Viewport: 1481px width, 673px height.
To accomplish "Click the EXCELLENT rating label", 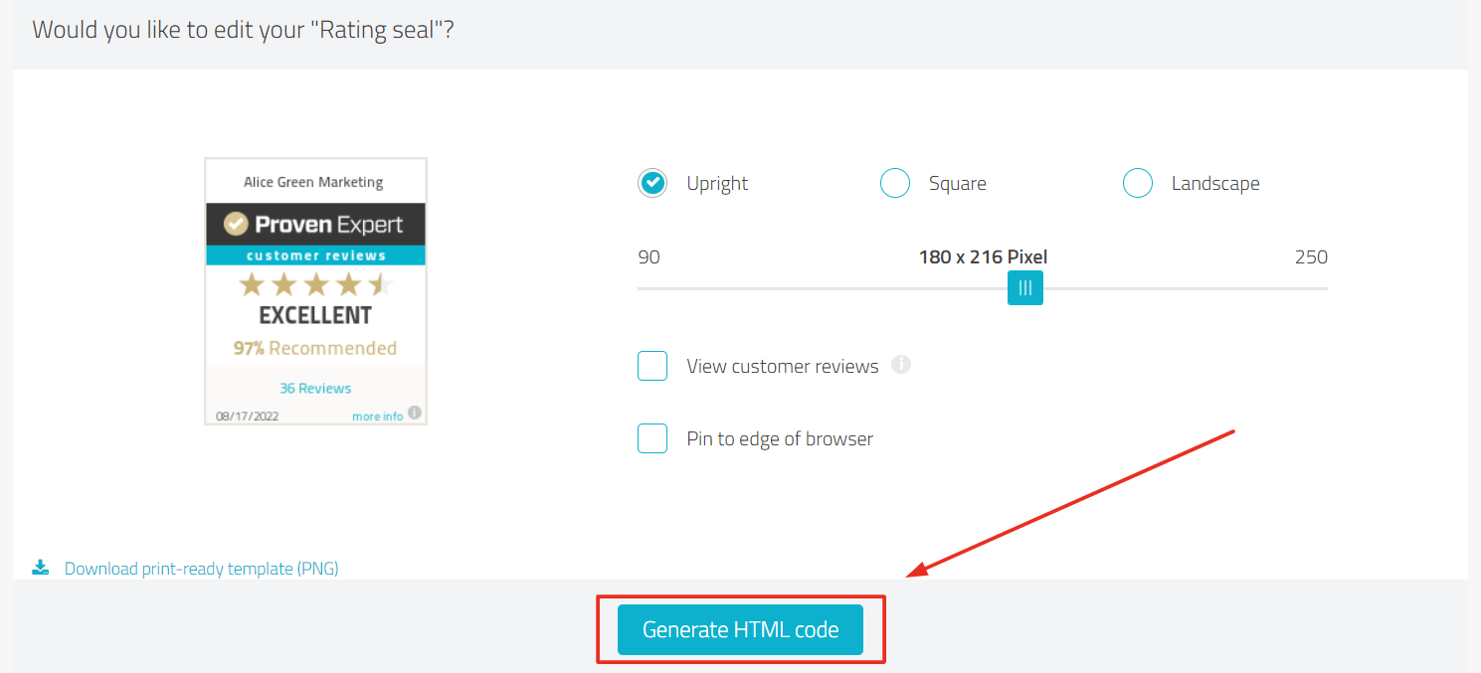I will [x=315, y=315].
